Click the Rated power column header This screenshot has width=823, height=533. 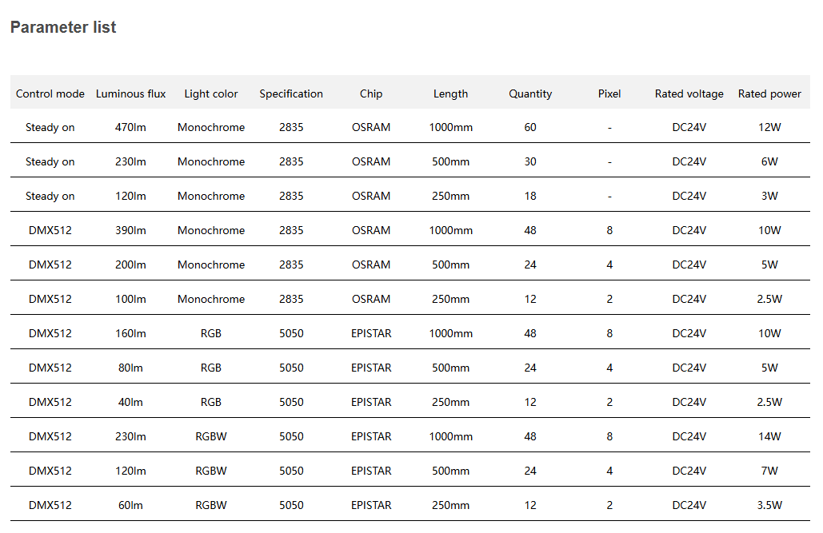[769, 93]
